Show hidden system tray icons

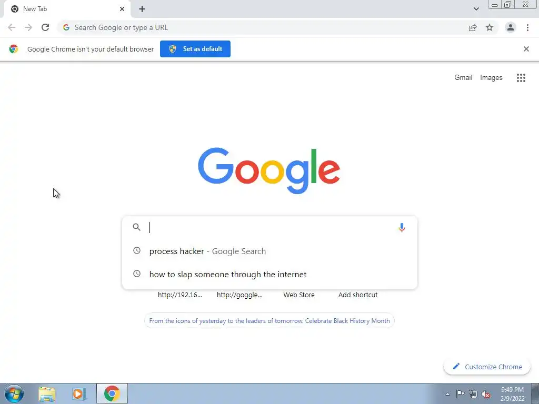tap(447, 394)
